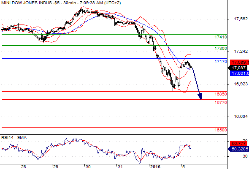Select the date marker 30 on time axis
Image resolution: width=249 pixels, height=169 pixels.
click(88, 166)
